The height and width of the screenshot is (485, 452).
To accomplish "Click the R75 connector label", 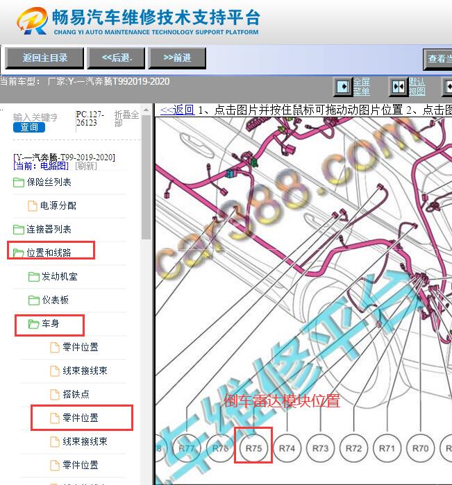I will (x=253, y=448).
